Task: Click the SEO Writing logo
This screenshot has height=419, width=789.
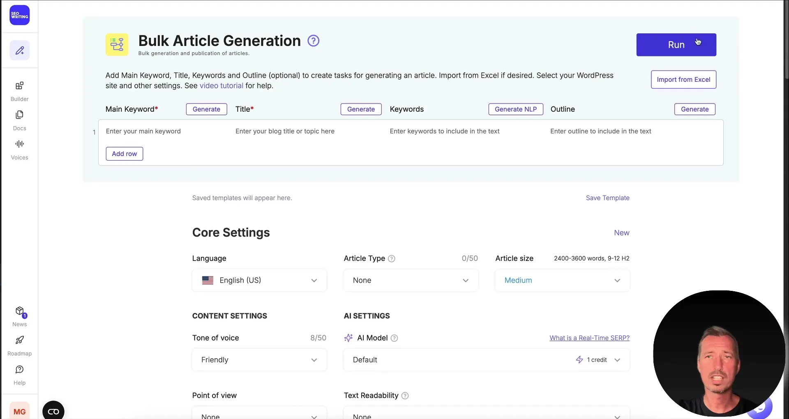Action: [19, 15]
